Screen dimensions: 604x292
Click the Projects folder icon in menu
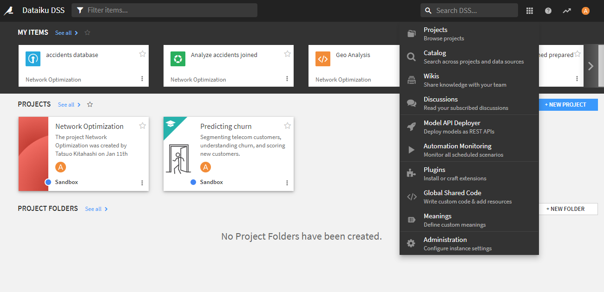(x=412, y=33)
